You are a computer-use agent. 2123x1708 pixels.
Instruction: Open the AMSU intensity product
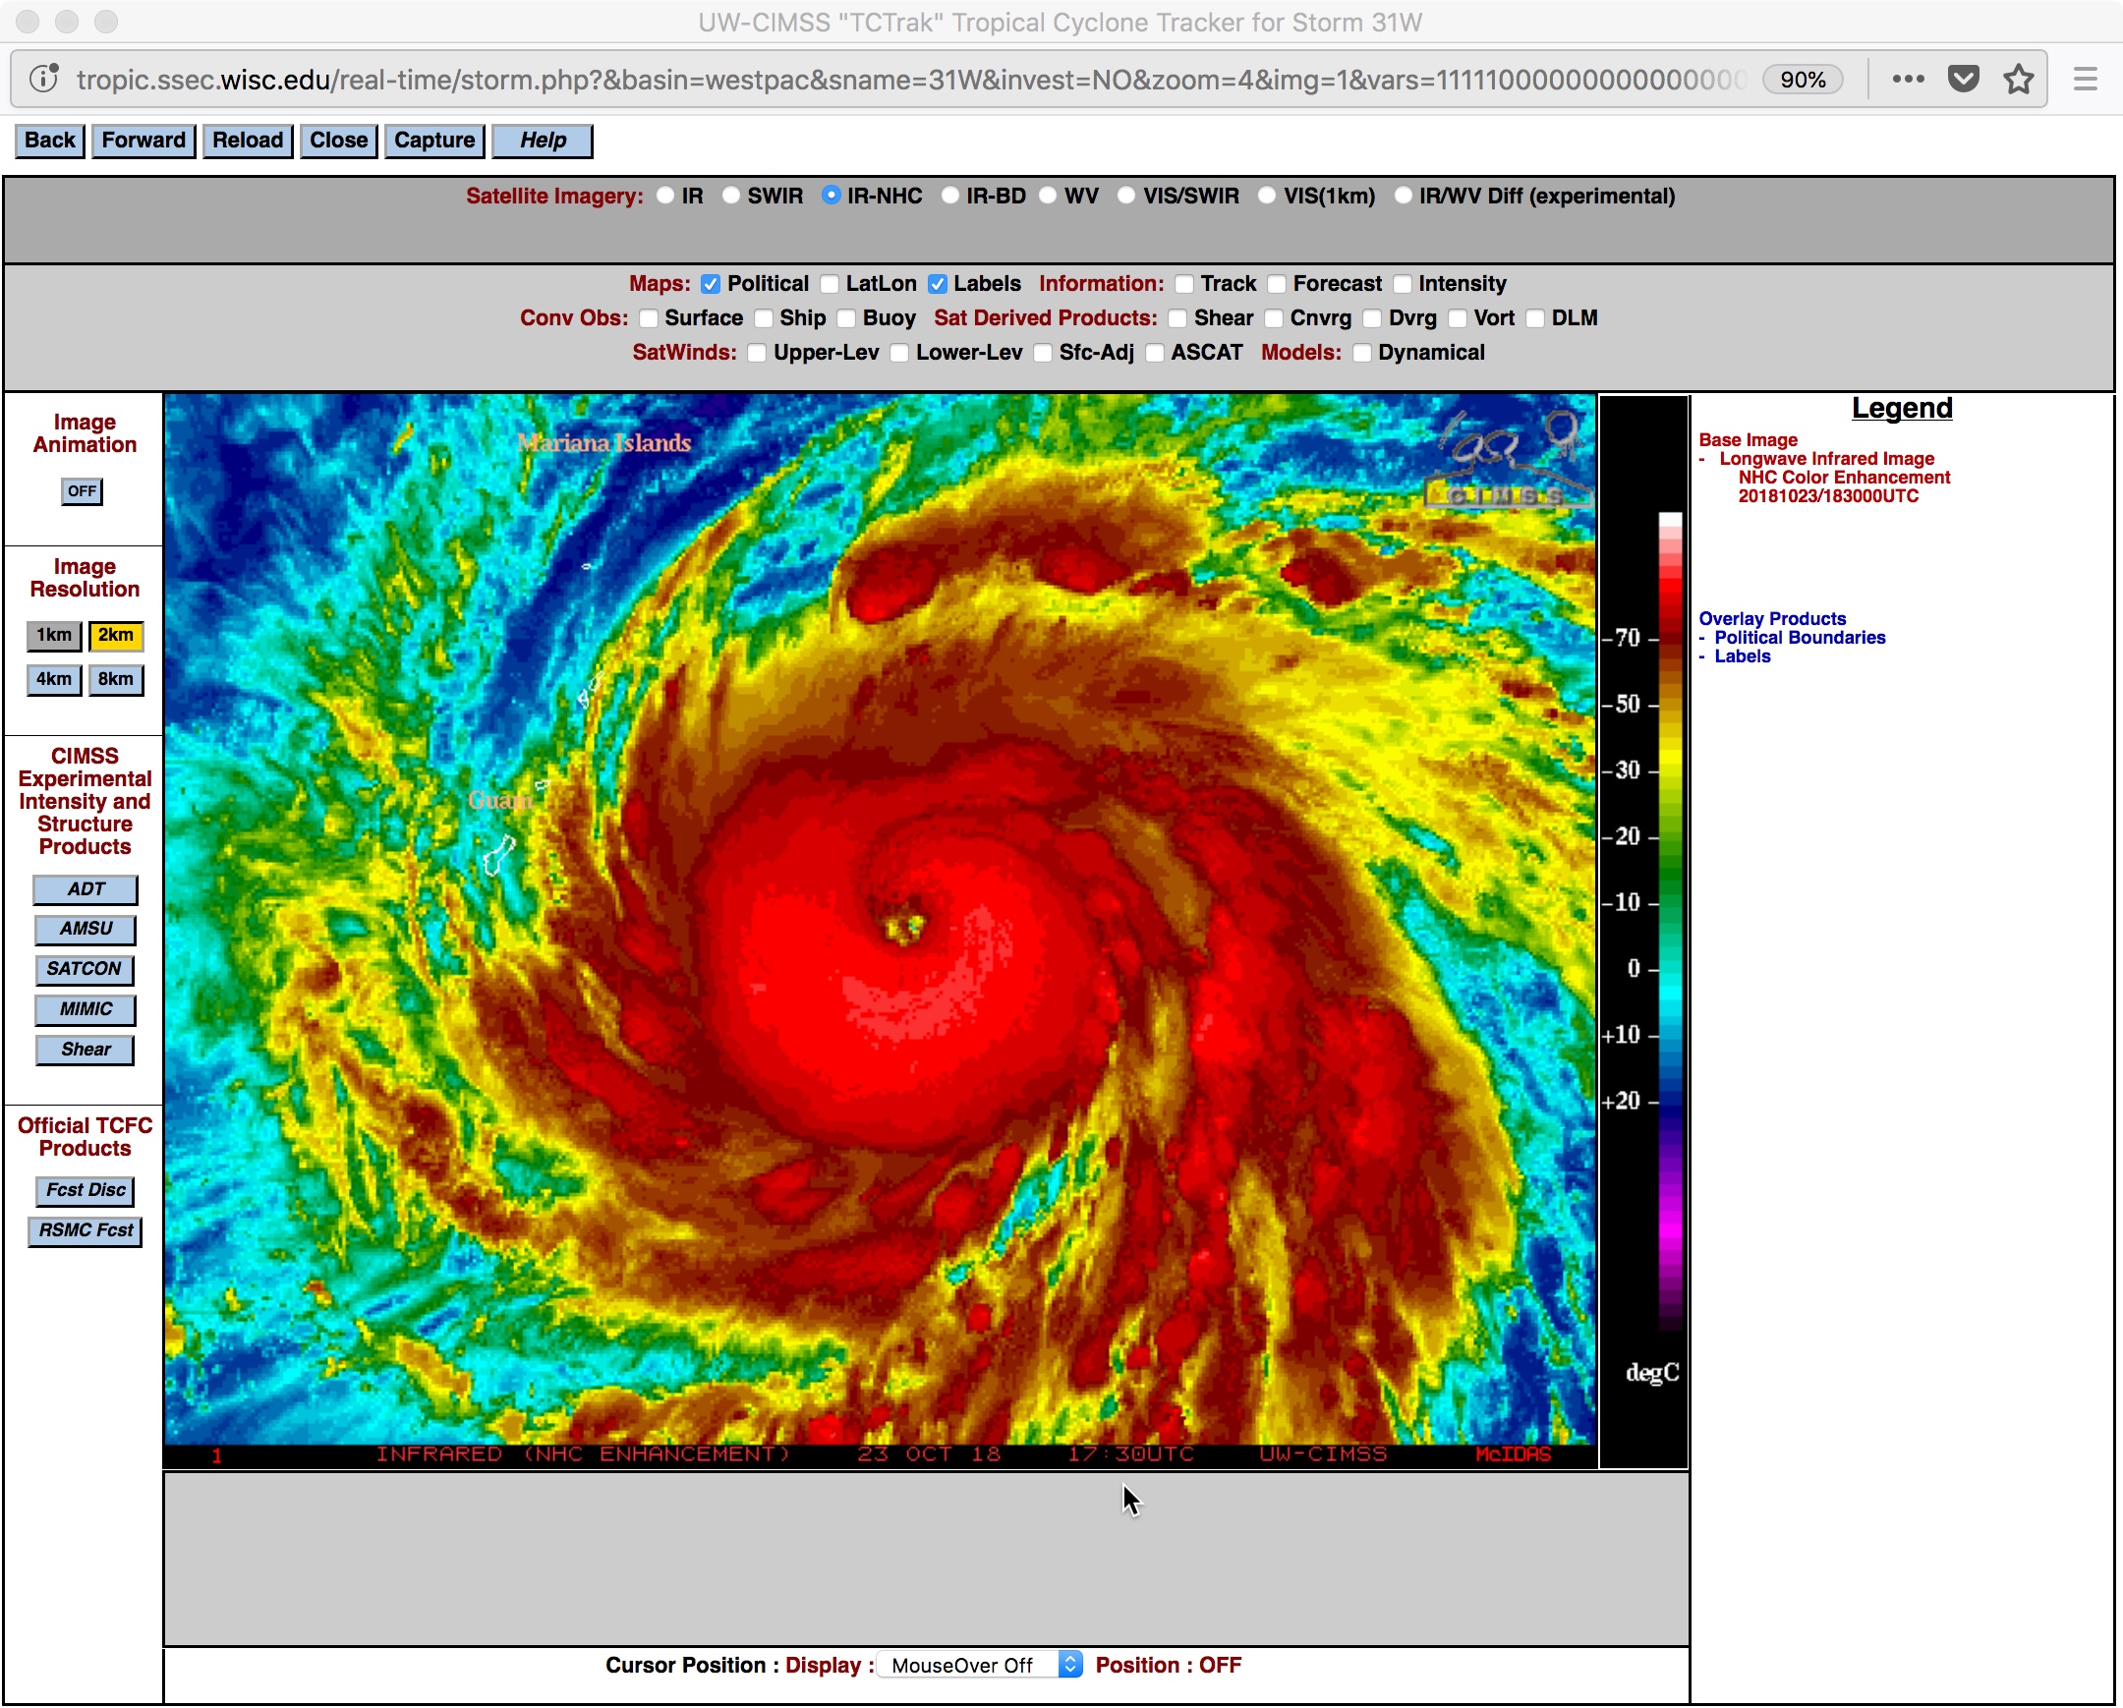point(86,930)
